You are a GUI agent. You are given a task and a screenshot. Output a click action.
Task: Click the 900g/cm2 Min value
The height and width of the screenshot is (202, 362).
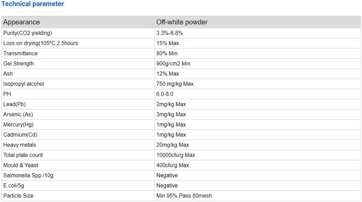pos(173,63)
